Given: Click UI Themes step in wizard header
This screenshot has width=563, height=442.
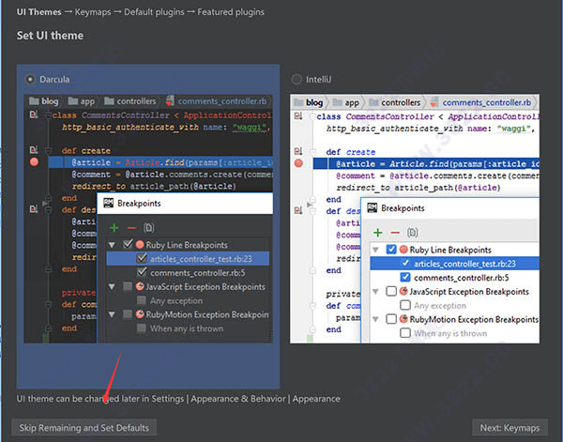Looking at the screenshot, I should [38, 12].
